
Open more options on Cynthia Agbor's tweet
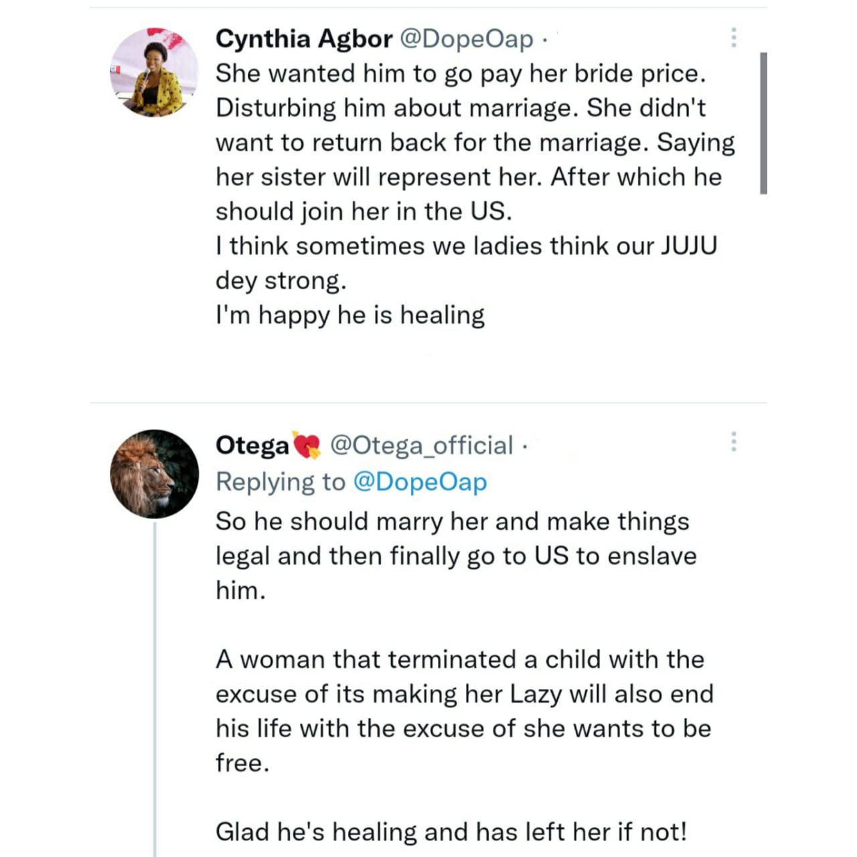pyautogui.click(x=734, y=37)
